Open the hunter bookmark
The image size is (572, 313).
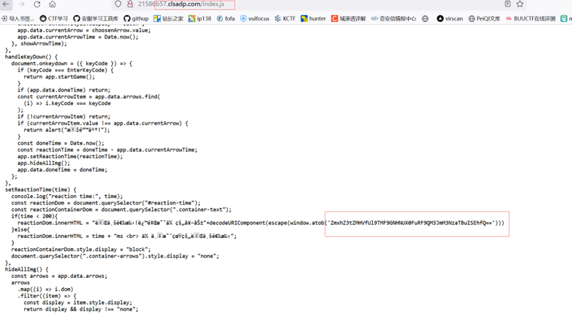click(x=313, y=19)
